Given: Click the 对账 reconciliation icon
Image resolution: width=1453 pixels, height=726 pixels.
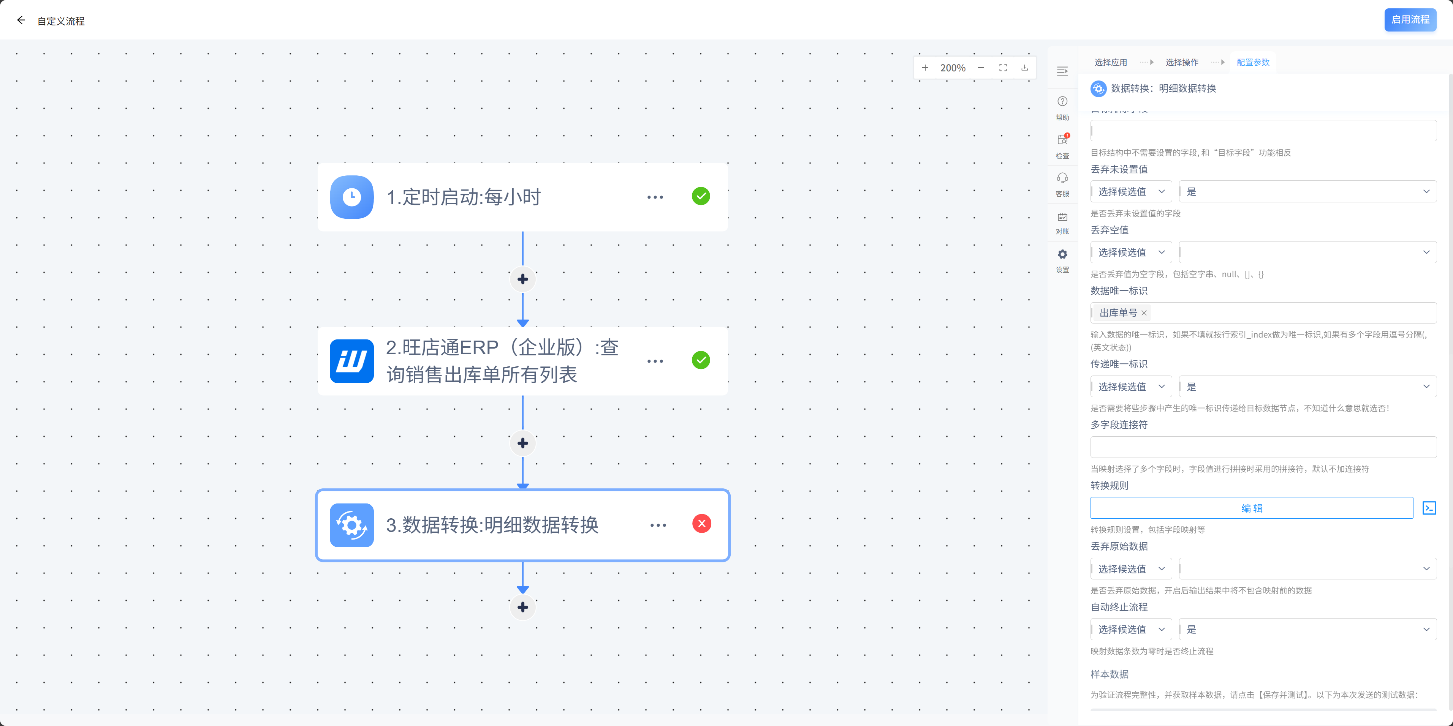Looking at the screenshot, I should [x=1062, y=217].
